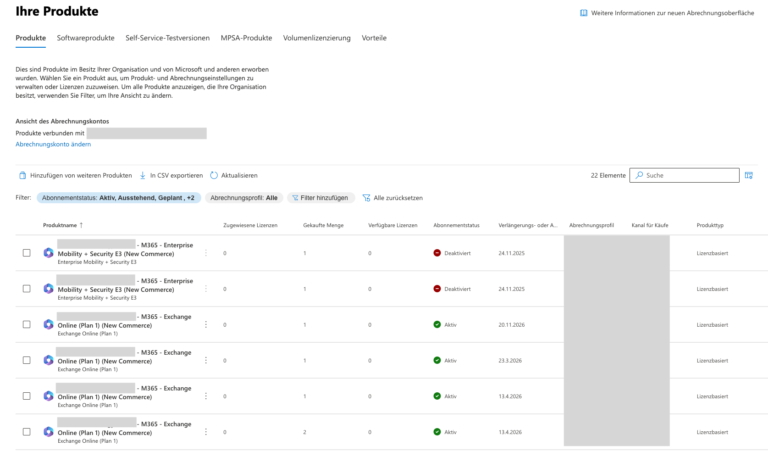
Task: Open the Abonnementstatus filter dropdown
Action: click(x=118, y=198)
